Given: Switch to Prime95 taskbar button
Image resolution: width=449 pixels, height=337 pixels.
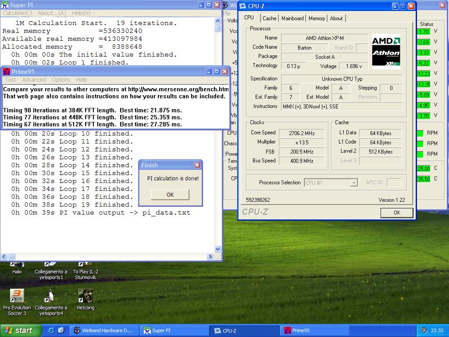Looking at the screenshot, I should point(315,330).
